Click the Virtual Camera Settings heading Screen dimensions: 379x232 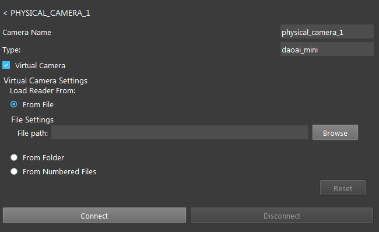click(x=45, y=80)
